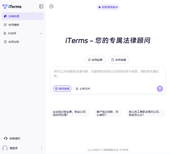Click the sparkle icon in 获取高级版本
Viewport: 170px width, 154px height.
100,7
